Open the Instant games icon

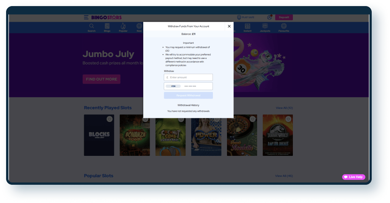248,27
